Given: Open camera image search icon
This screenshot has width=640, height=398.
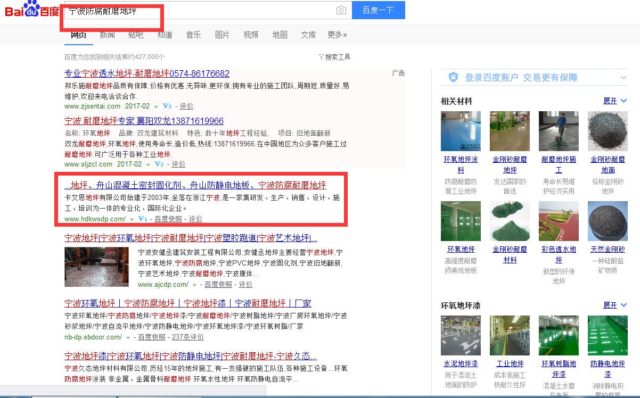Looking at the screenshot, I should tap(341, 11).
